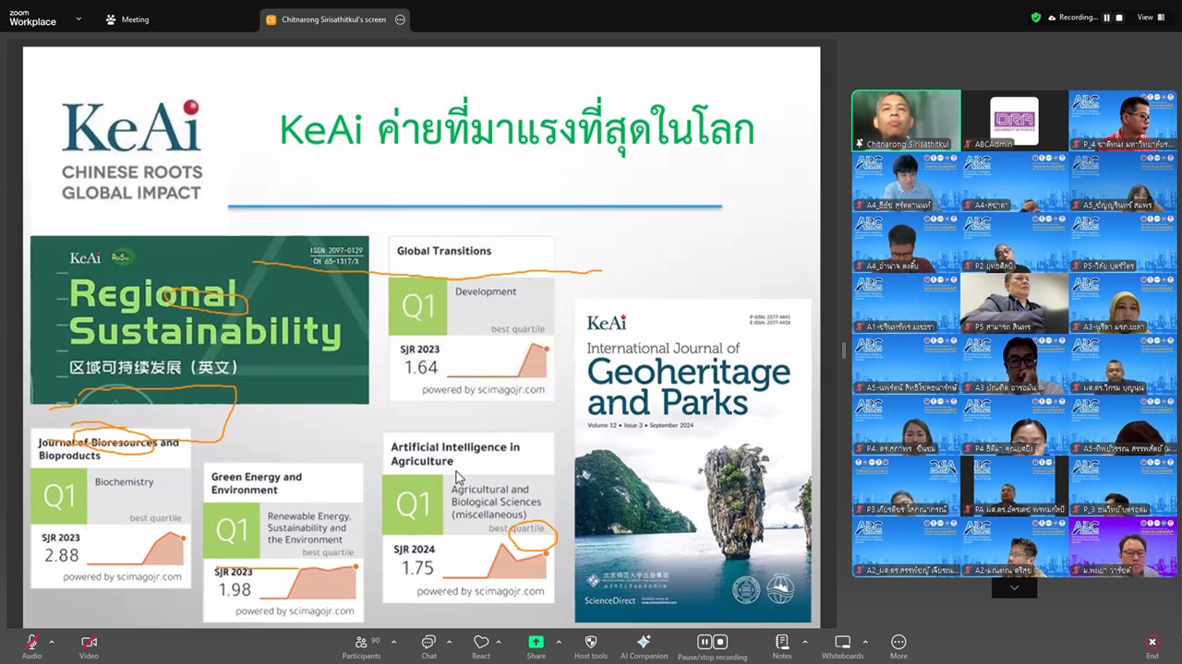Expand the Chat options chevron
The width and height of the screenshot is (1182, 664).
[449, 642]
